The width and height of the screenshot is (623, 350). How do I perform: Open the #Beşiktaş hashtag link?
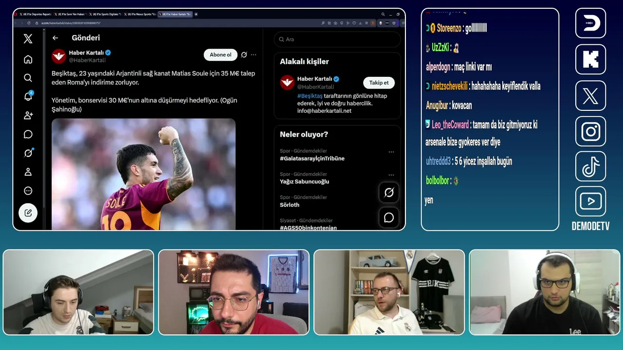pos(310,96)
